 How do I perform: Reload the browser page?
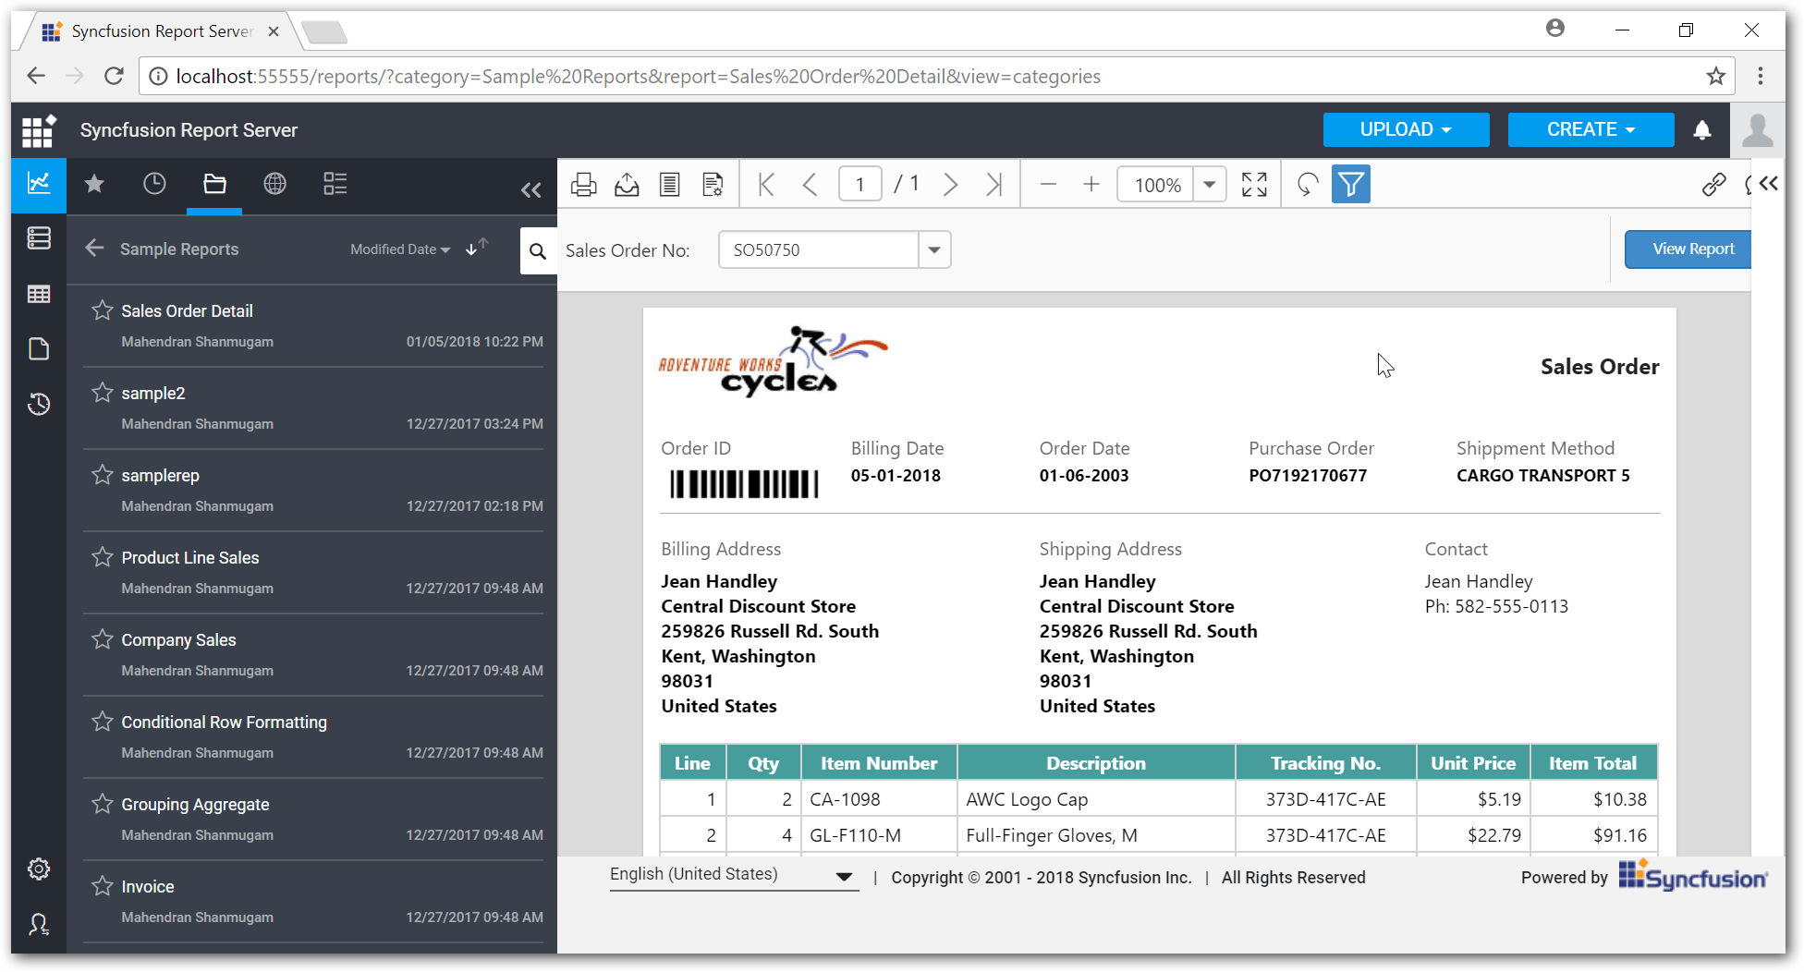114,76
